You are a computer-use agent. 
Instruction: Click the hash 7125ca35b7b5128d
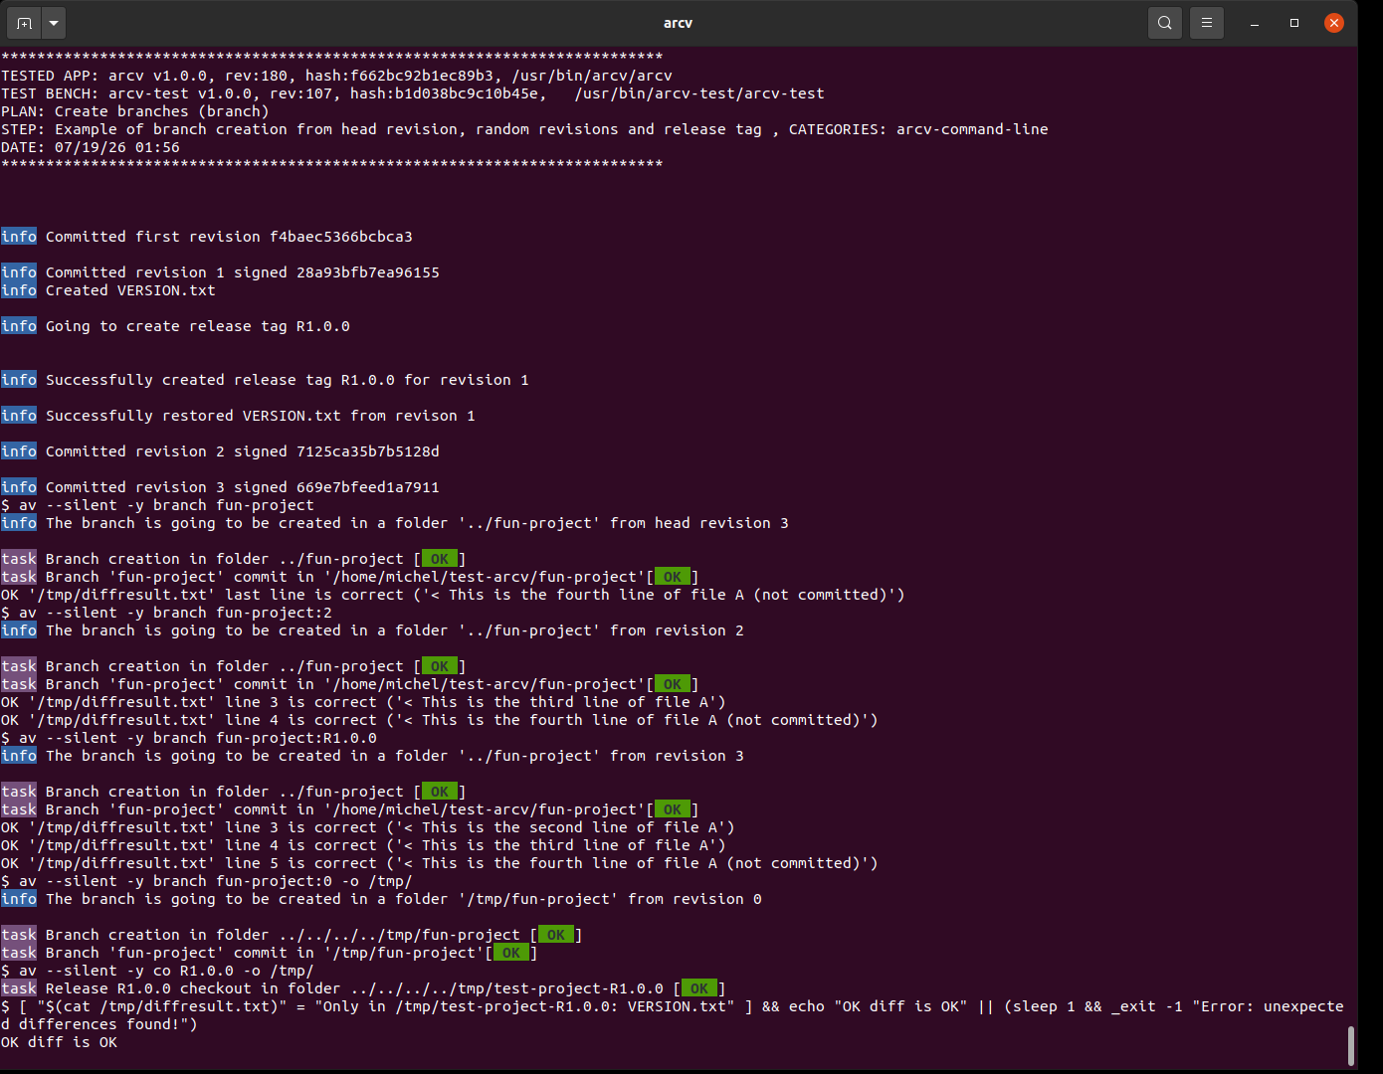point(368,451)
